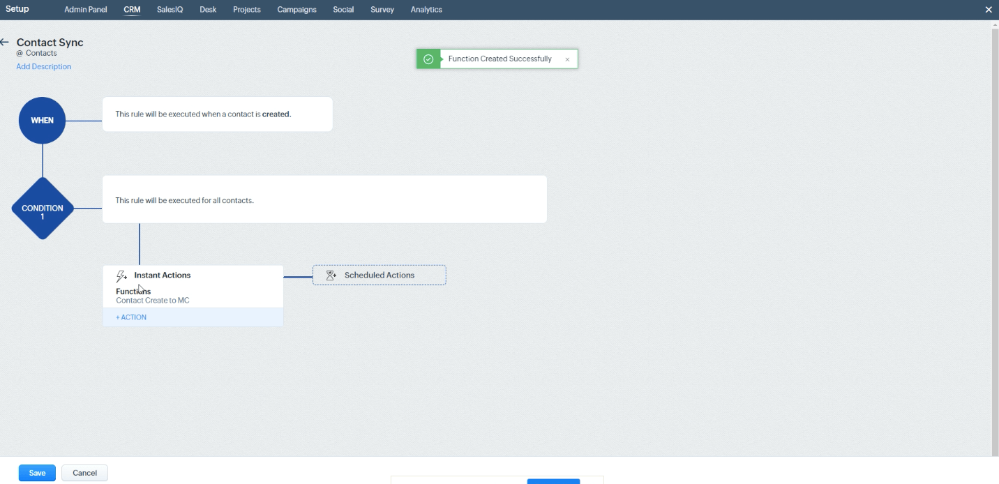Switch to the CRM tab
Screen dimensions: 999x484
coord(131,9)
